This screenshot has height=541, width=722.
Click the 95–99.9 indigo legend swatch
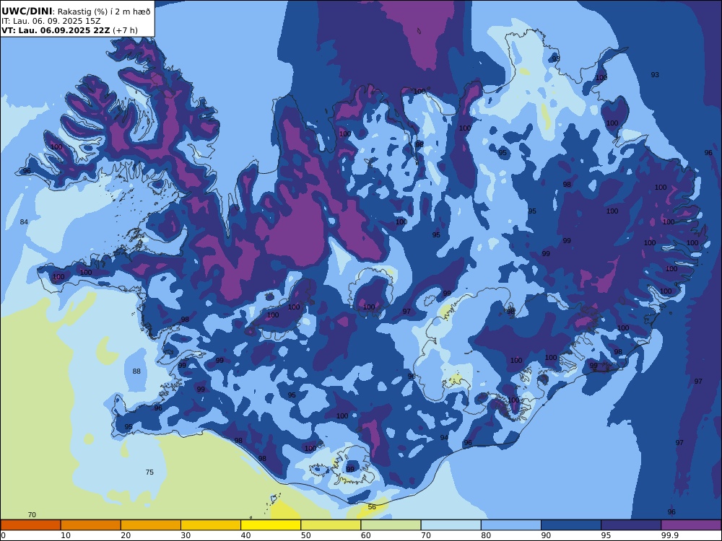click(x=631, y=525)
